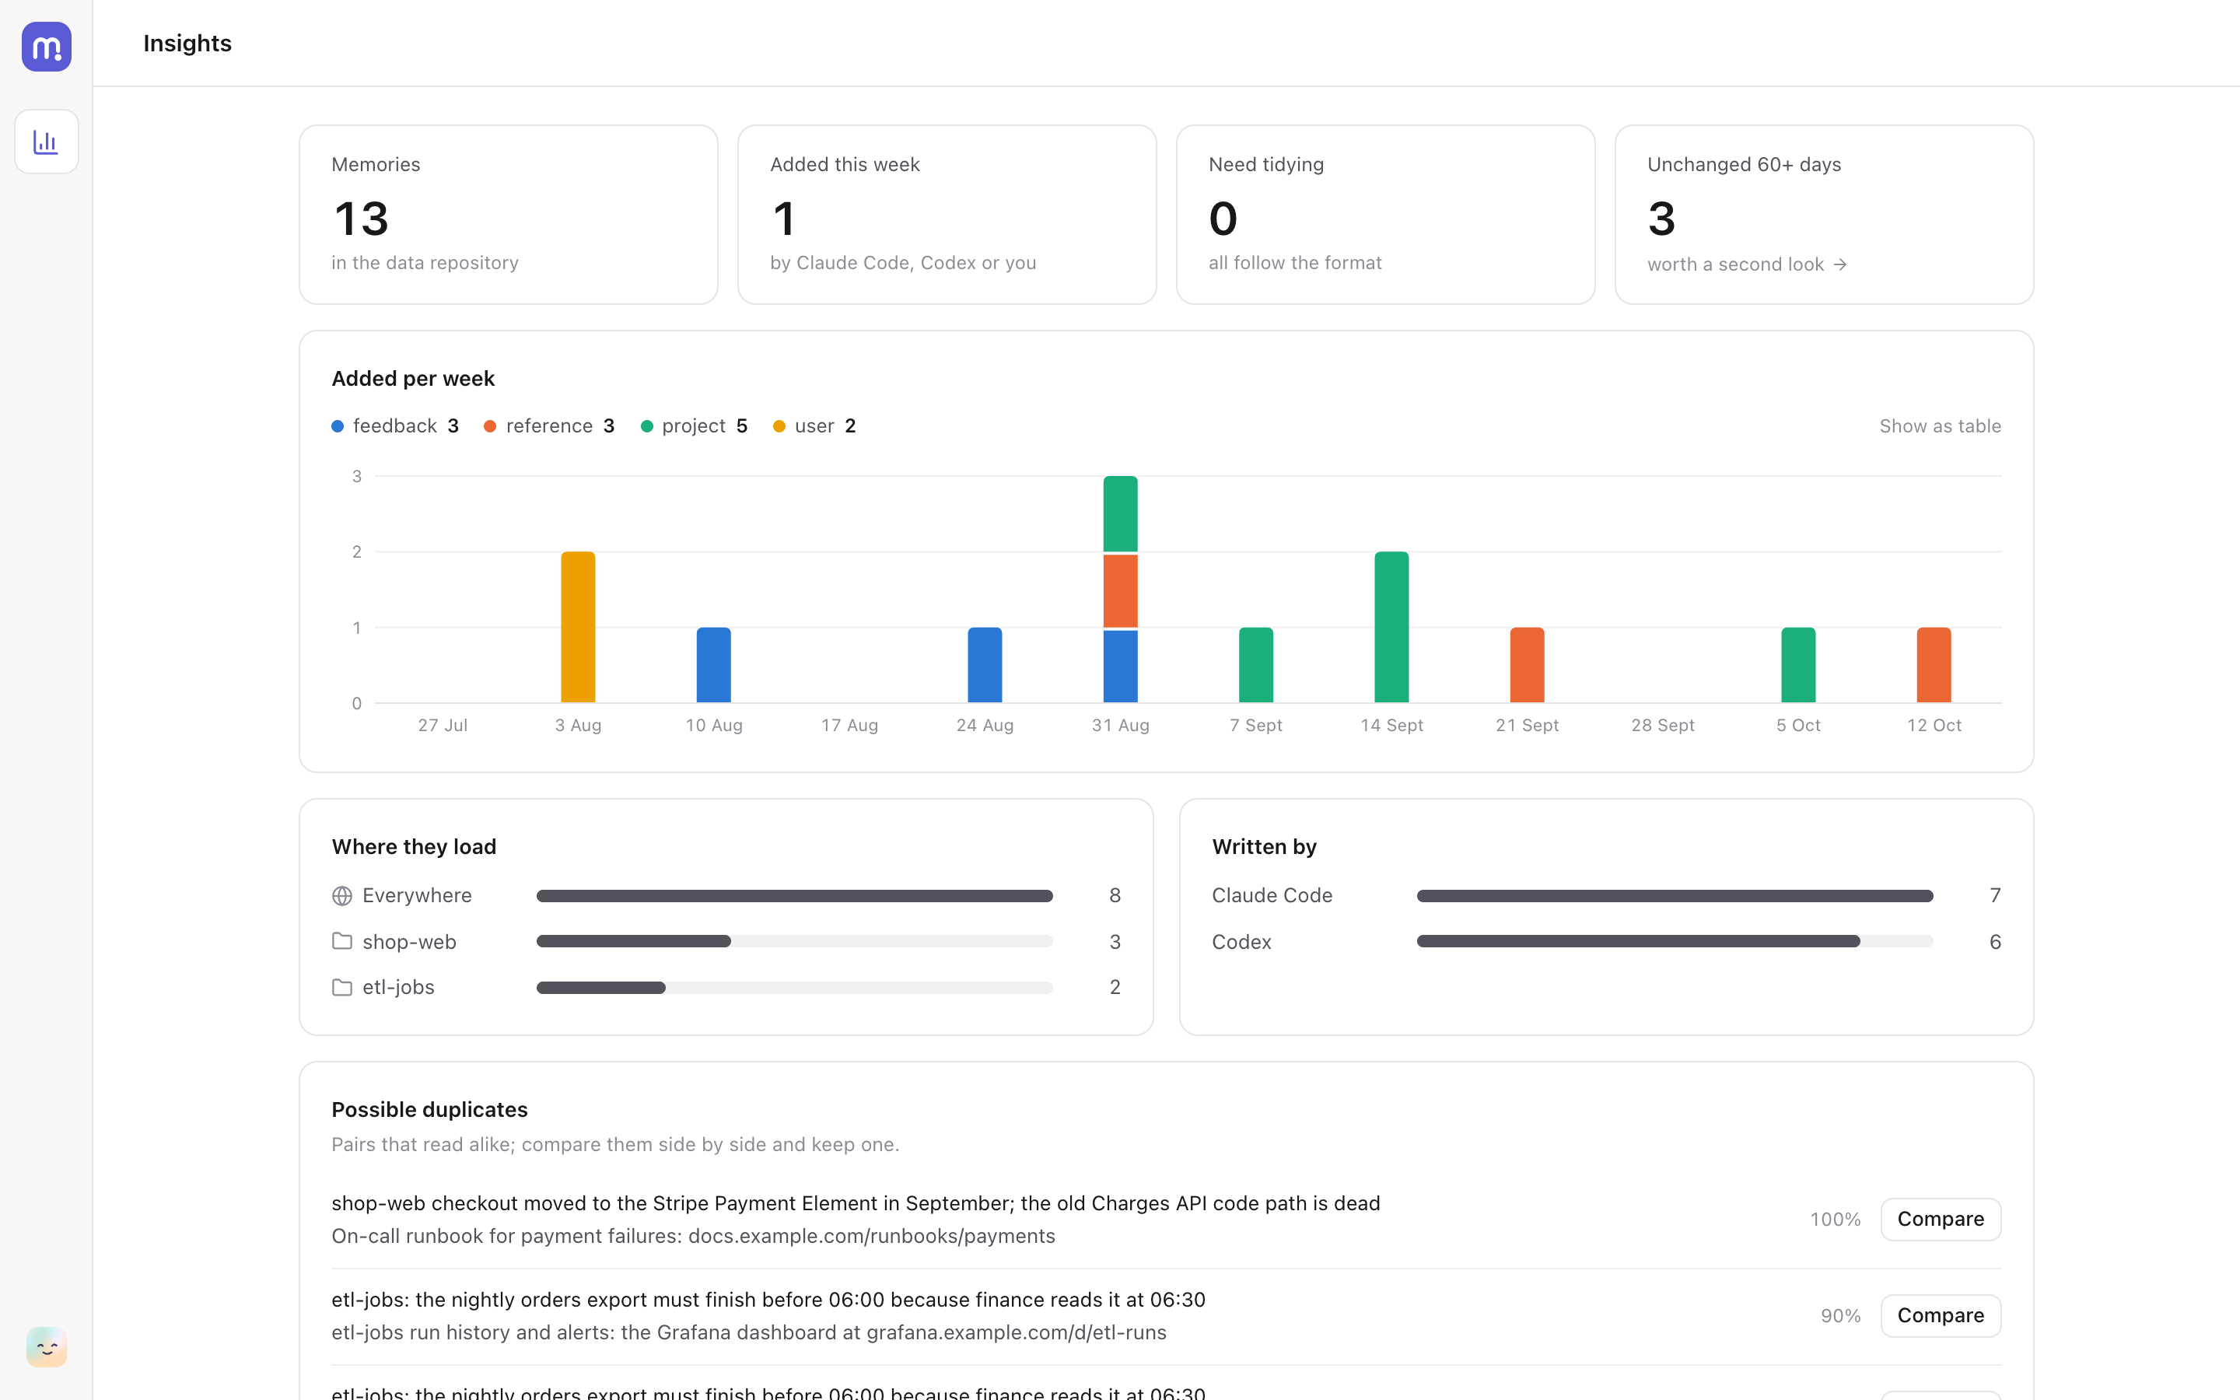Image resolution: width=2240 pixels, height=1400 pixels.
Task: Click the 'Claude Code' author label
Action: [1272, 895]
